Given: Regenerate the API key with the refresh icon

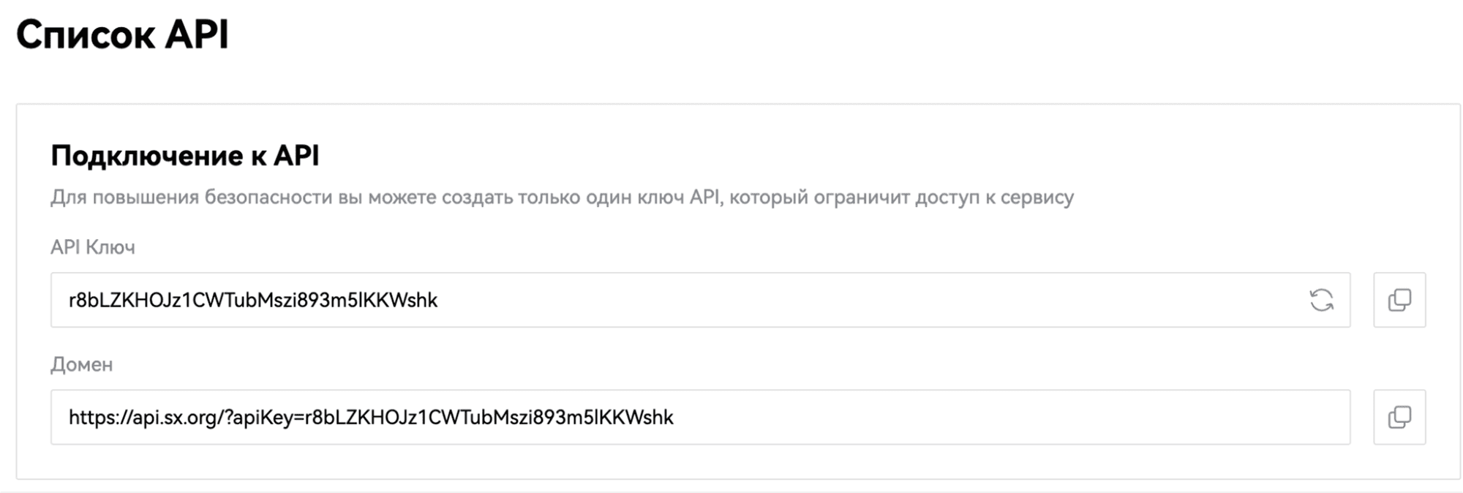Looking at the screenshot, I should (1321, 300).
